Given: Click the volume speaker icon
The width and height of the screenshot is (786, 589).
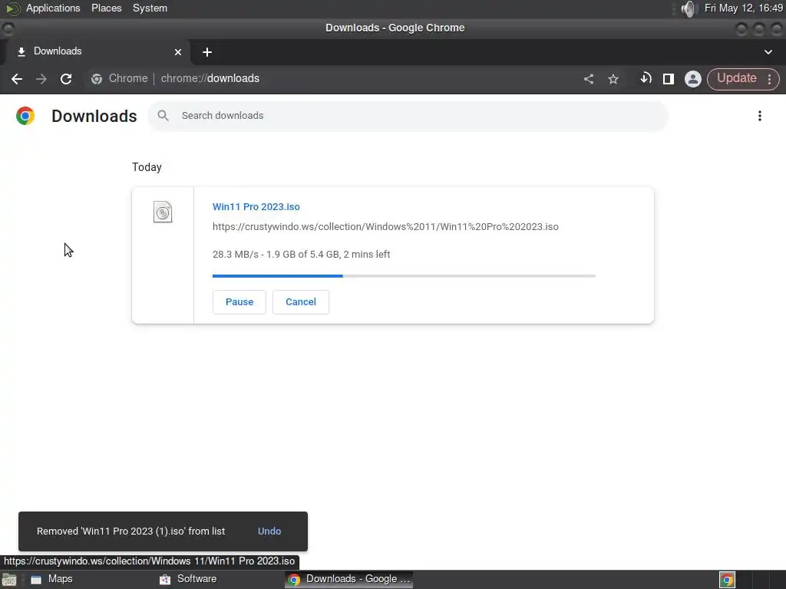Looking at the screenshot, I should 690,8.
